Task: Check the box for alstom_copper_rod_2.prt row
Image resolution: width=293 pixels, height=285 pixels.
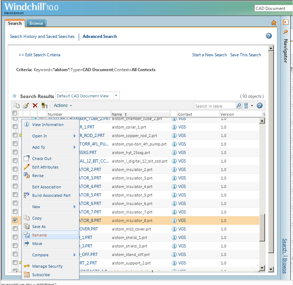Action: pos(15,135)
